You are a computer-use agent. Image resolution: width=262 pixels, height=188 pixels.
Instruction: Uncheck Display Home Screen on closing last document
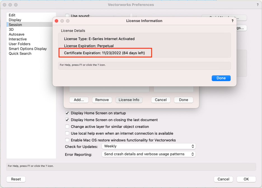(67, 120)
